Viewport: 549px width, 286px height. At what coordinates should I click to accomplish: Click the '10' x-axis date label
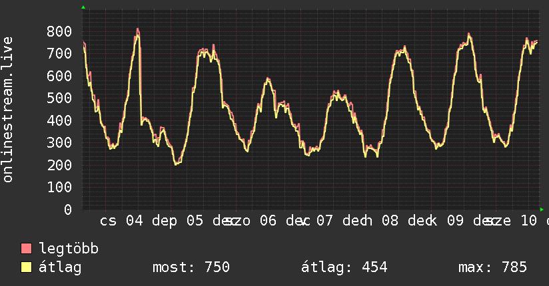tap(529, 221)
